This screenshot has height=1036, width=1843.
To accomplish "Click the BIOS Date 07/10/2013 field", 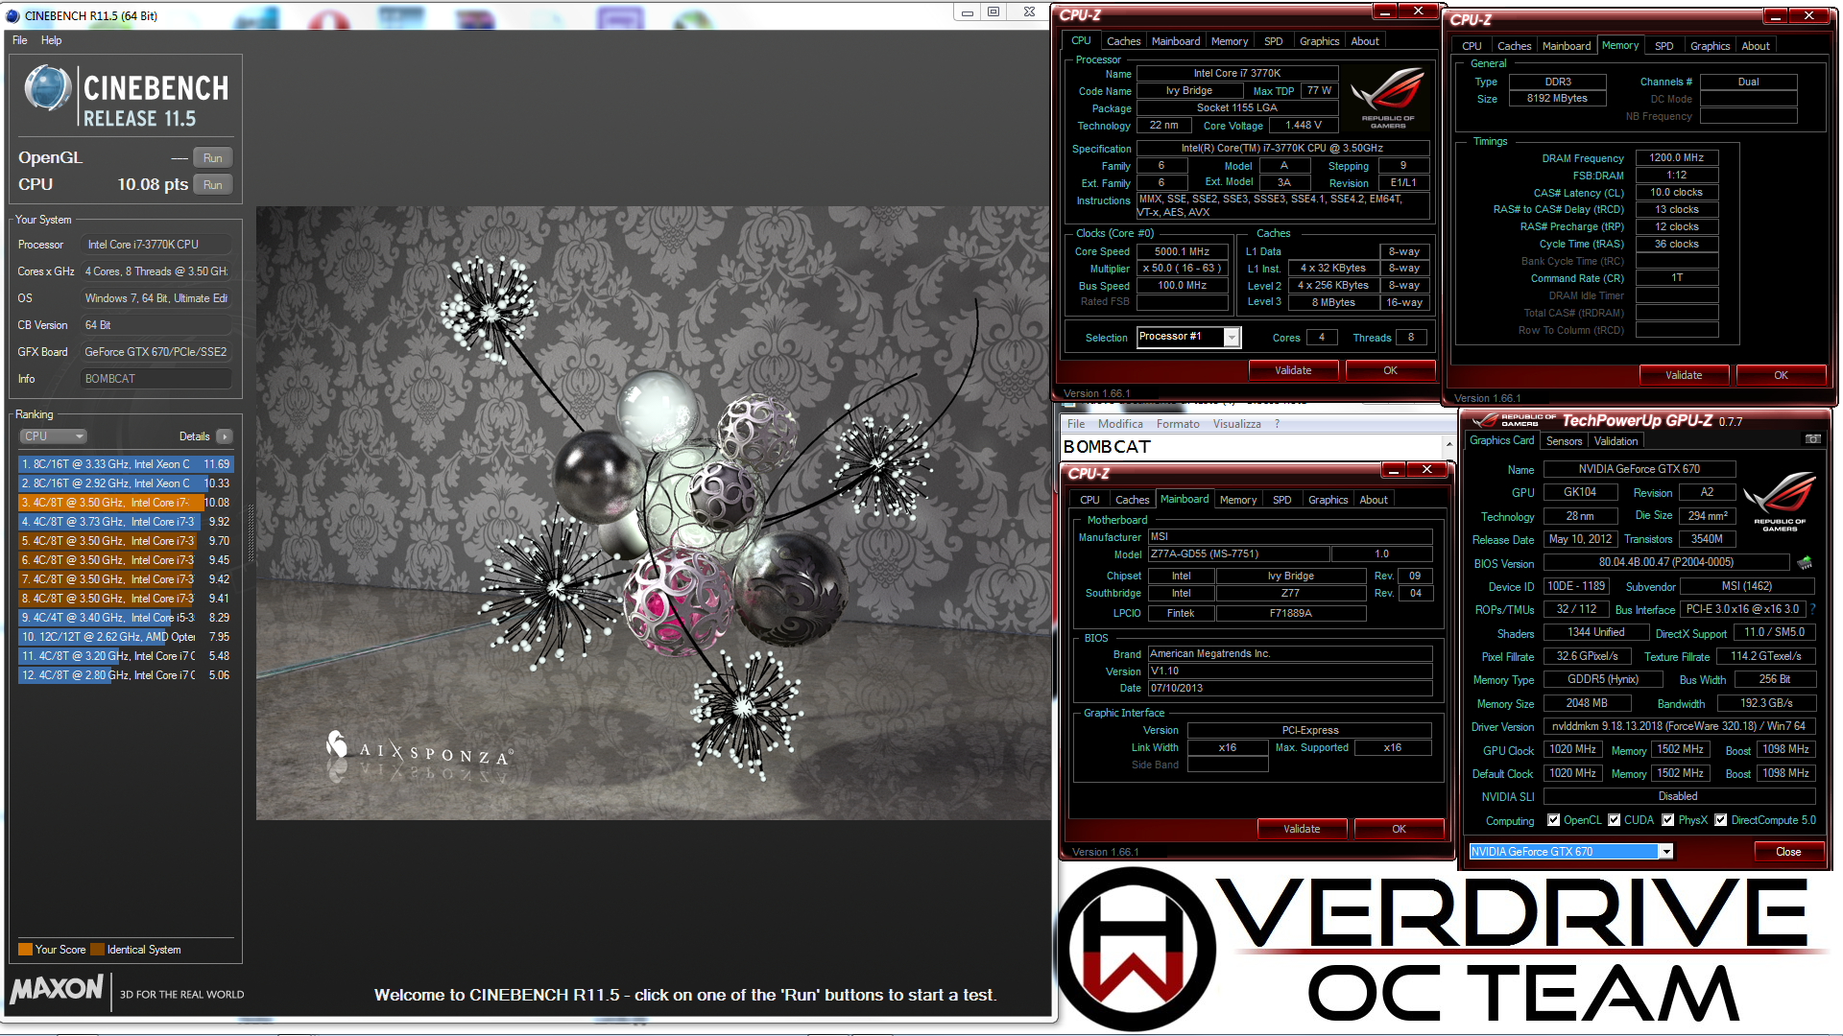I will pos(1290,689).
